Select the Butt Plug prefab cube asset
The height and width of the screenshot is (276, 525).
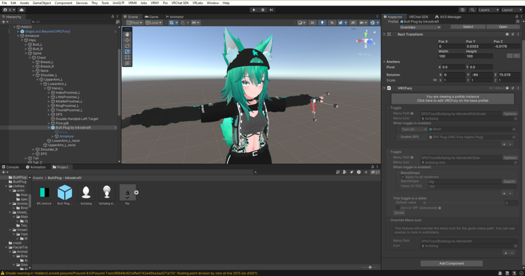pyautogui.click(x=65, y=193)
